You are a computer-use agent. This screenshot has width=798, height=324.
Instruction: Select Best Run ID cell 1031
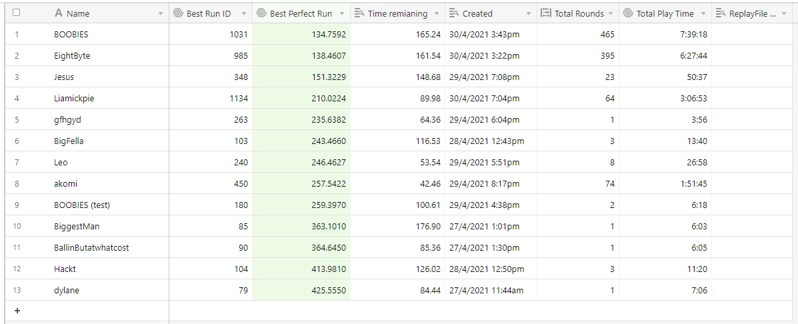coord(211,34)
